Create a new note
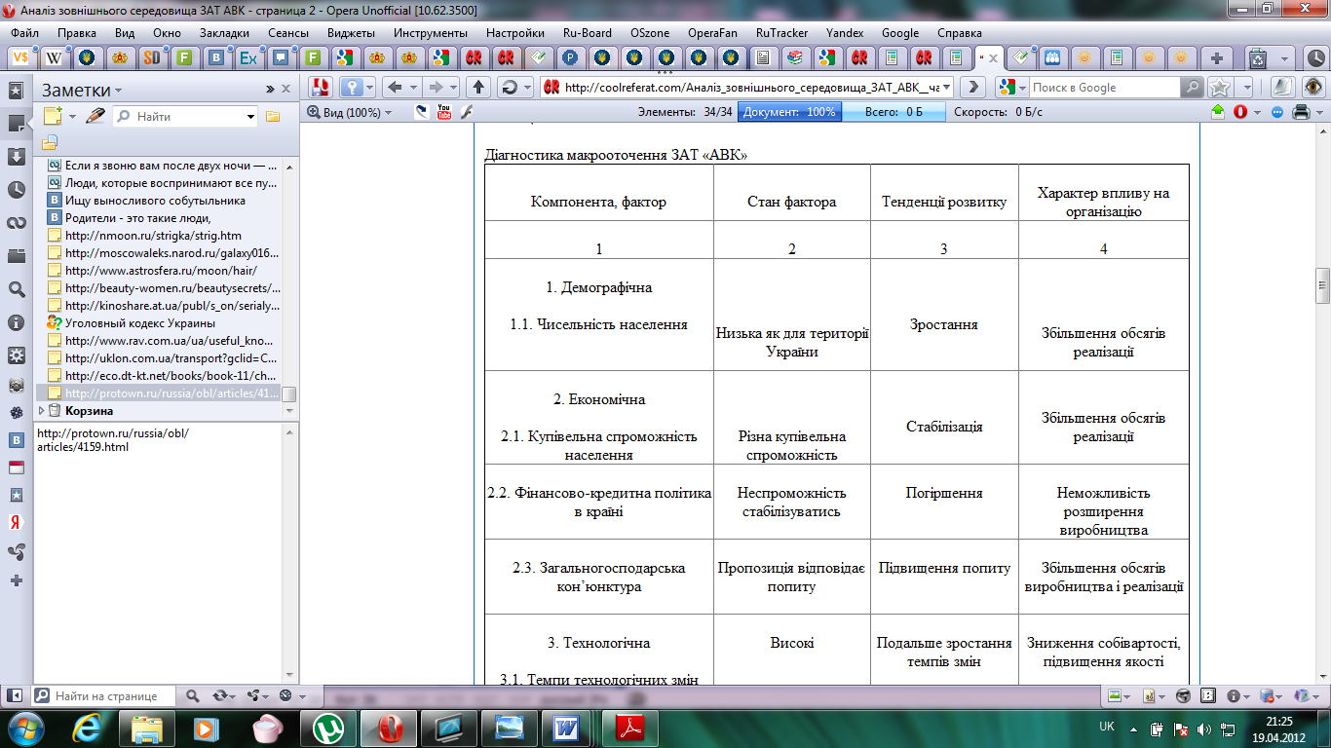Screen dimensions: 1331x748 pyautogui.click(x=53, y=116)
